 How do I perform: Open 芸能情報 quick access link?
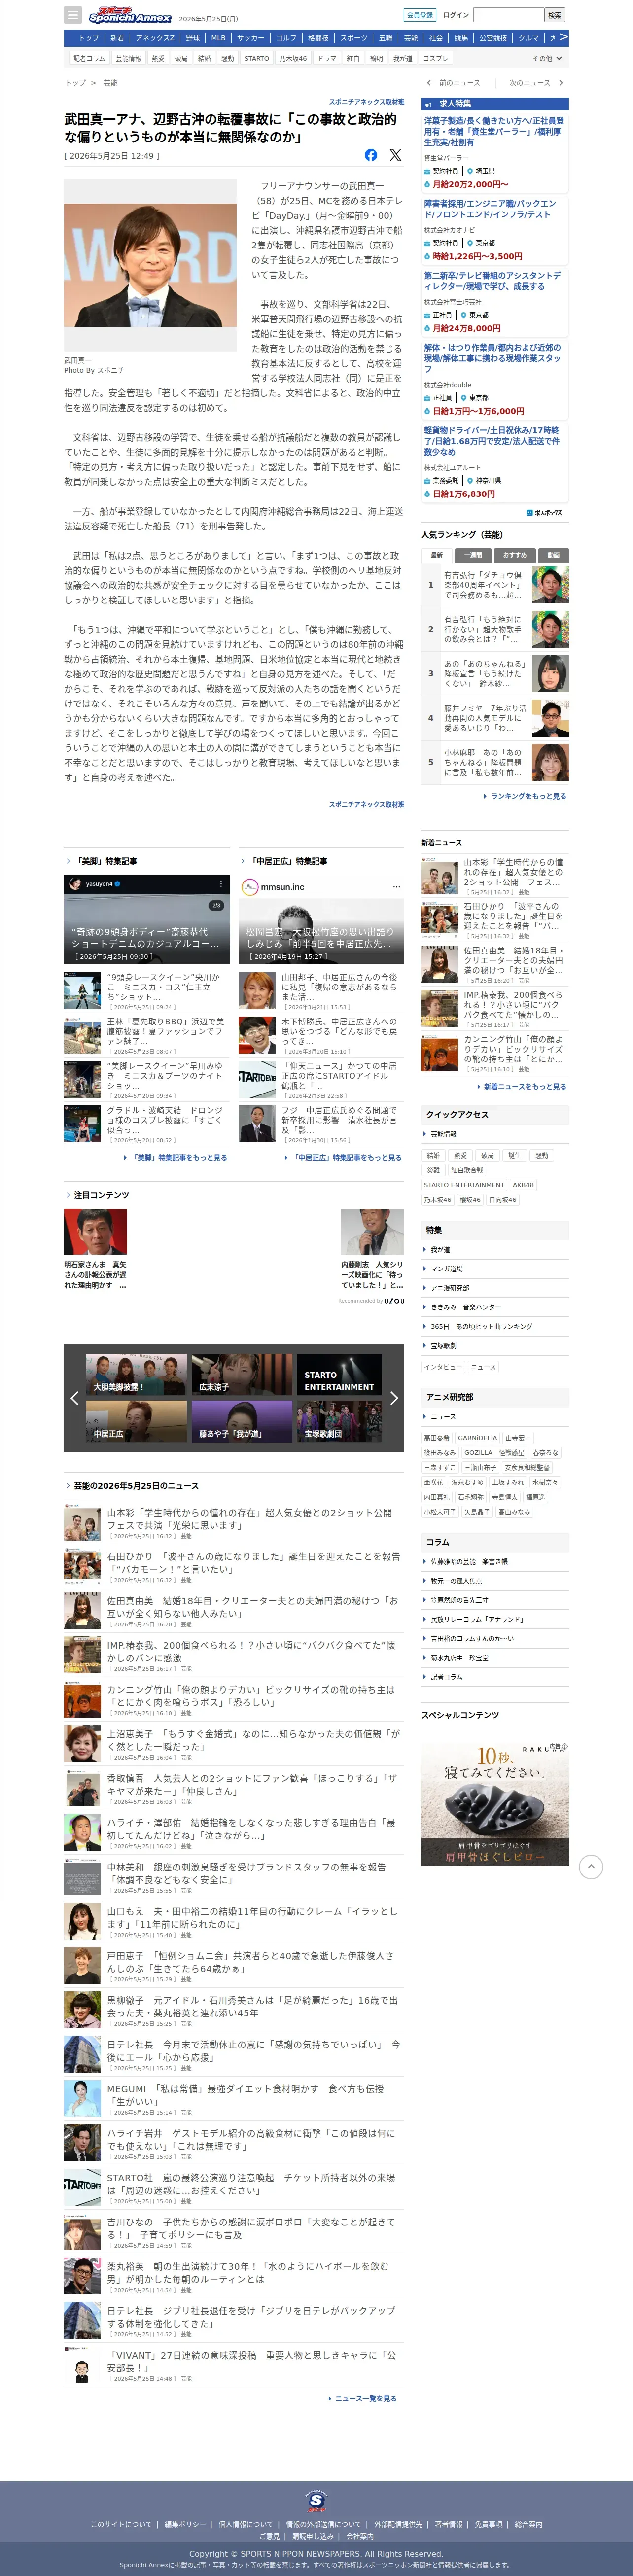tap(443, 1134)
